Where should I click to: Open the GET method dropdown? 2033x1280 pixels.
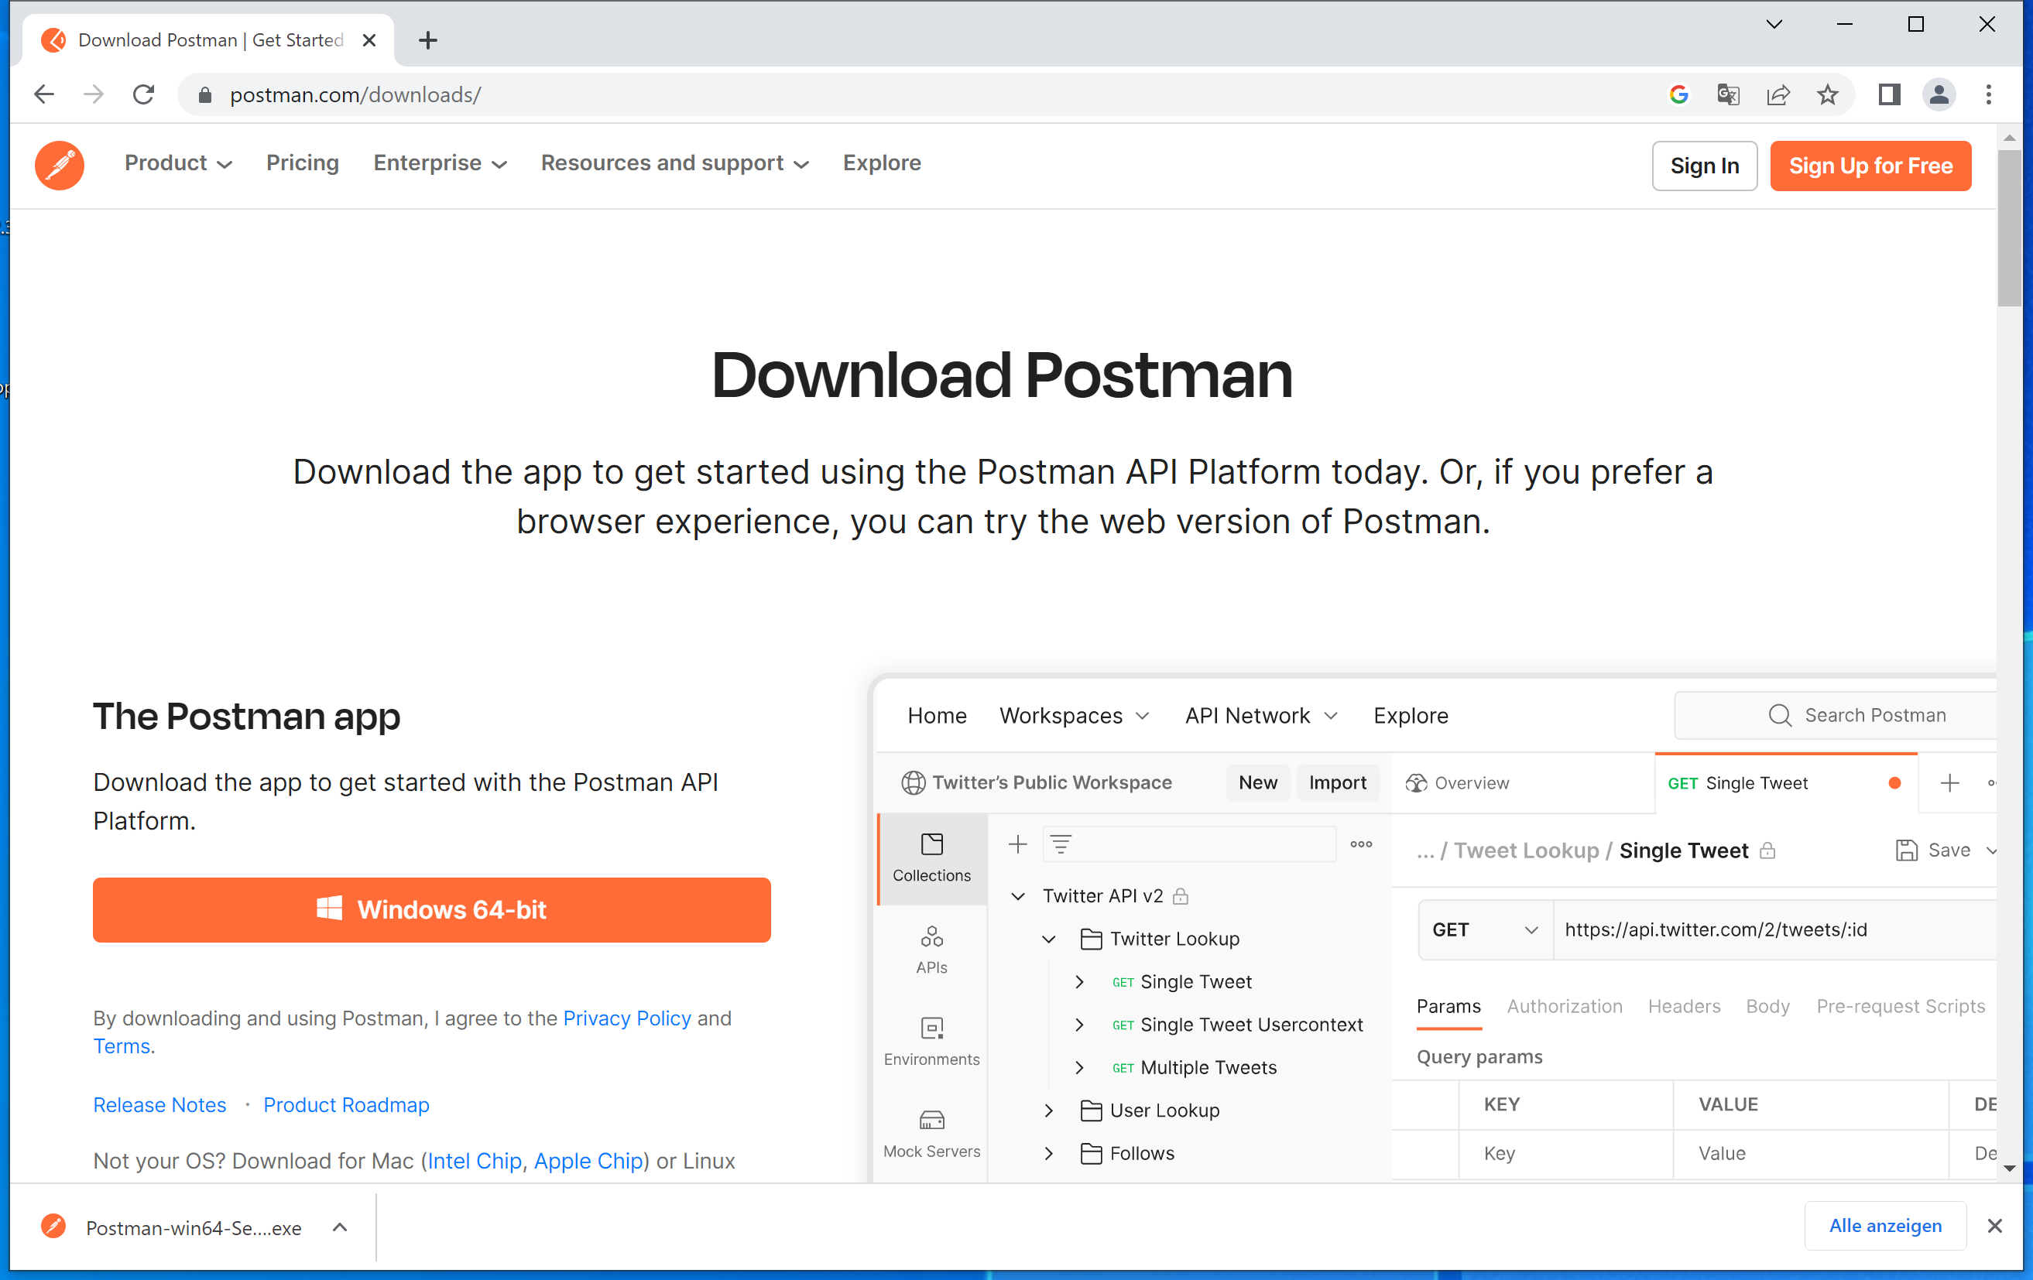tap(1483, 929)
